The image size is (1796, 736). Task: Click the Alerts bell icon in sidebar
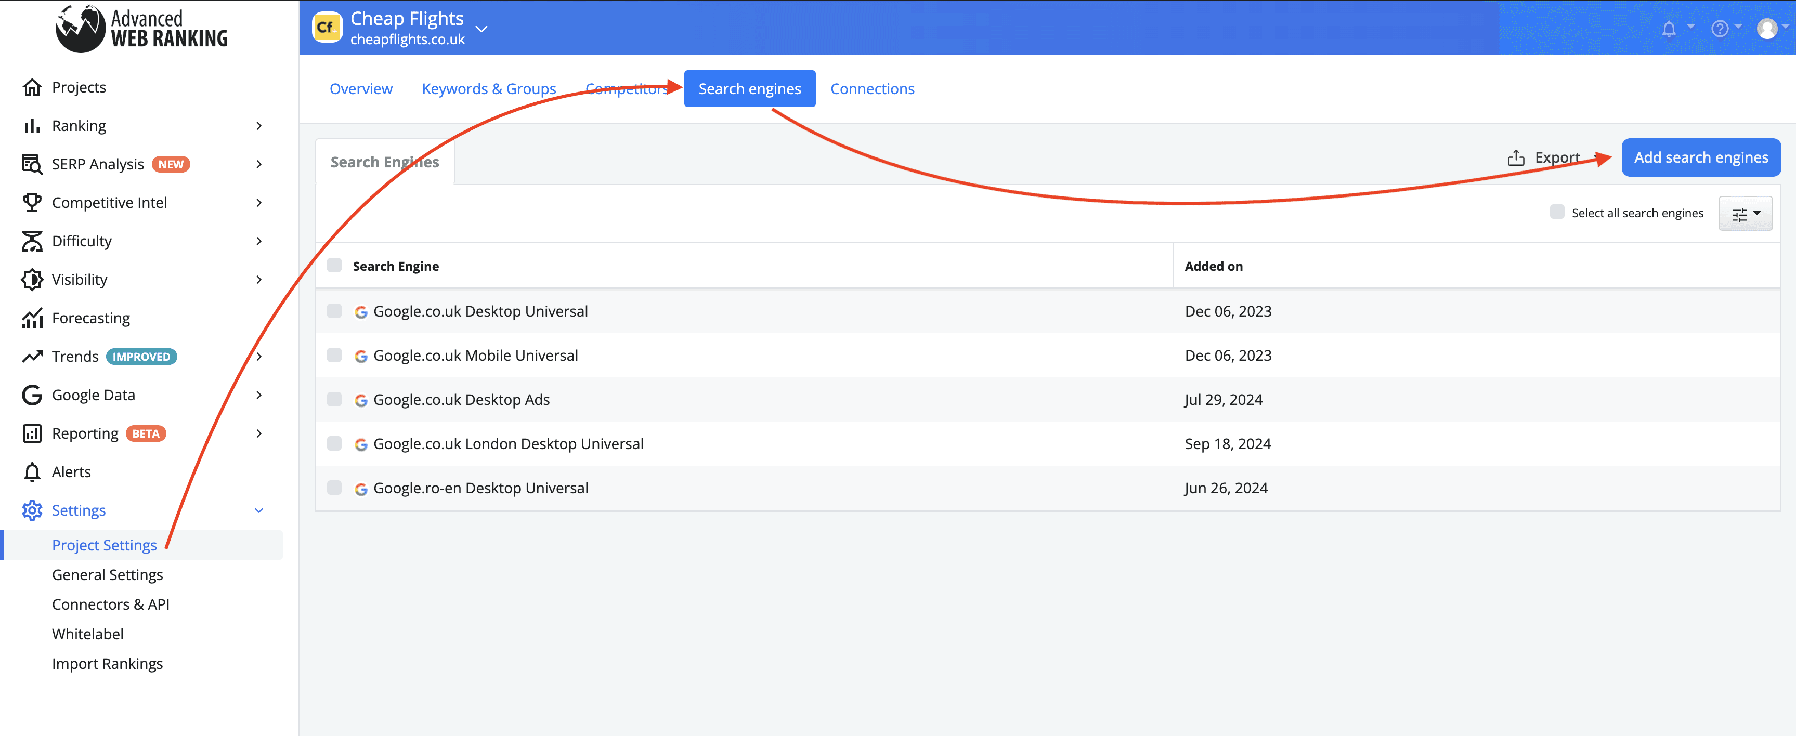click(32, 472)
